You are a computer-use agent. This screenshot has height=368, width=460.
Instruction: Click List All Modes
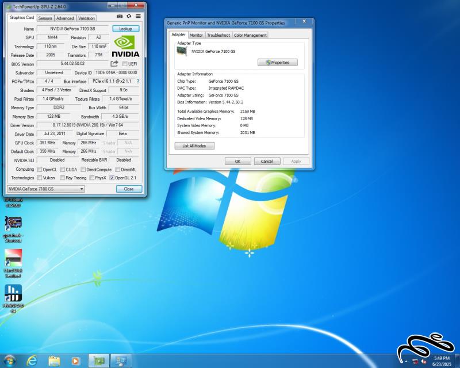coord(194,146)
